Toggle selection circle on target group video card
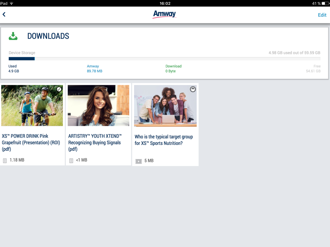Screen dimensions: 330x247 [x=193, y=89]
